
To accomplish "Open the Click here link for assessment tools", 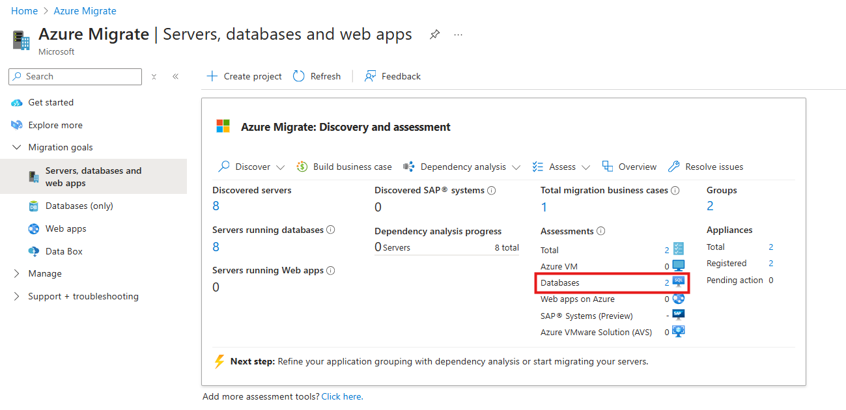I will (341, 396).
